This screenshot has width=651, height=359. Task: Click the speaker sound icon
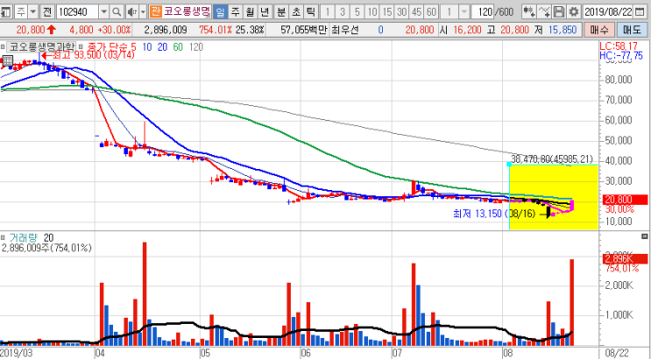pyautogui.click(x=131, y=11)
